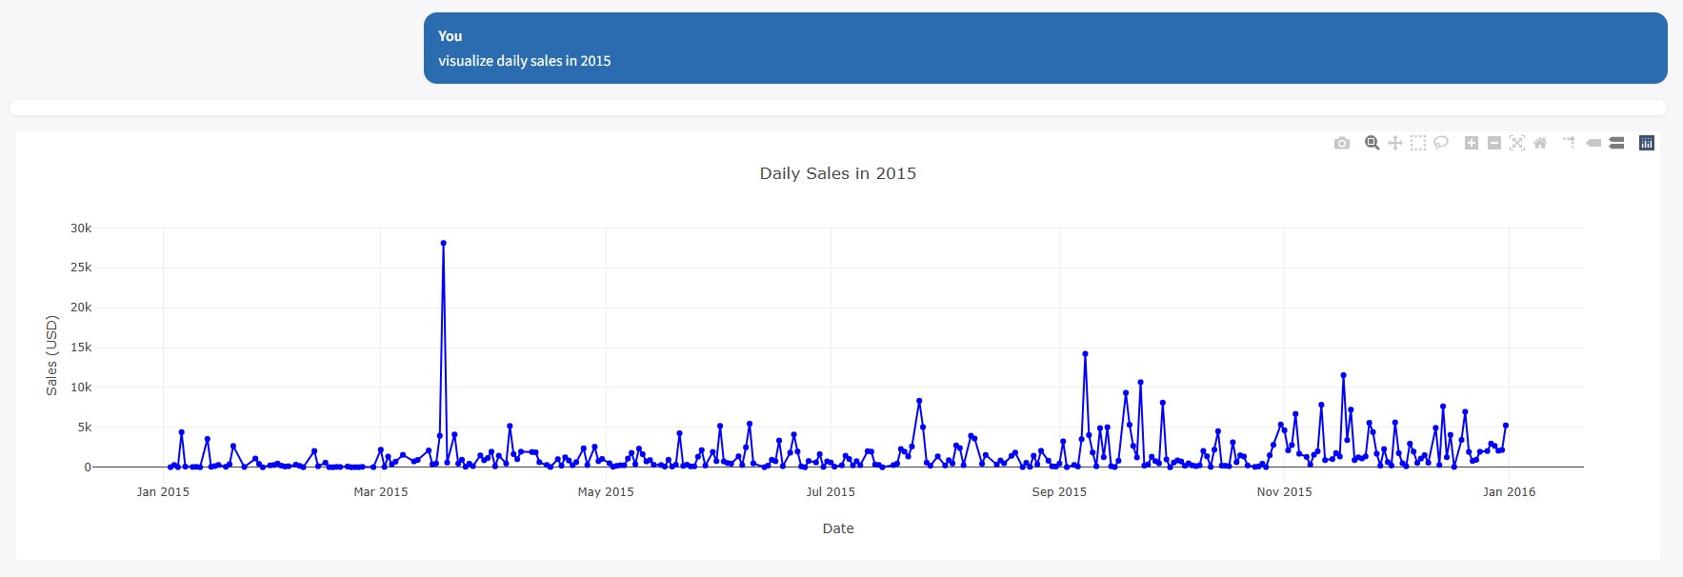Click the March 2015 peak data point

click(444, 244)
